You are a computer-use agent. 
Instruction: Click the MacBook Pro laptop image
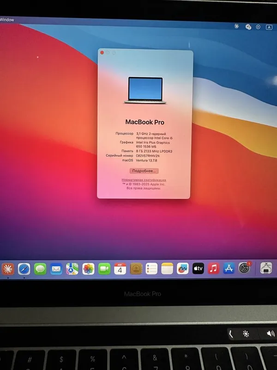click(x=145, y=90)
